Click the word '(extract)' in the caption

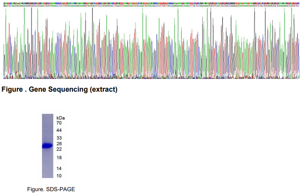[103, 90]
